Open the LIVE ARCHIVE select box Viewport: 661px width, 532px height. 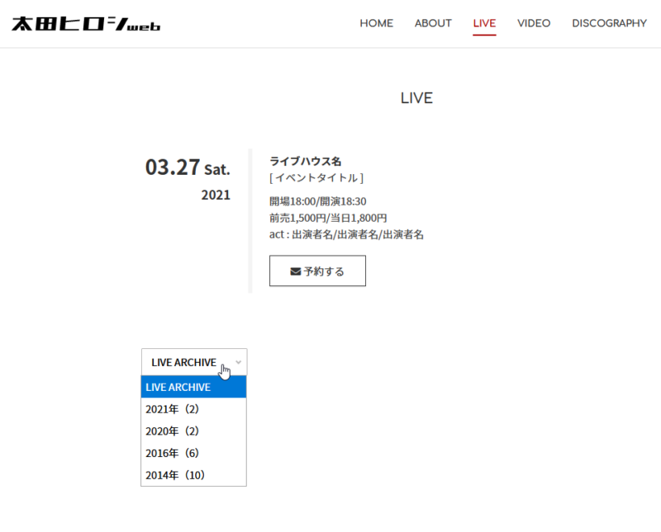coord(186,362)
